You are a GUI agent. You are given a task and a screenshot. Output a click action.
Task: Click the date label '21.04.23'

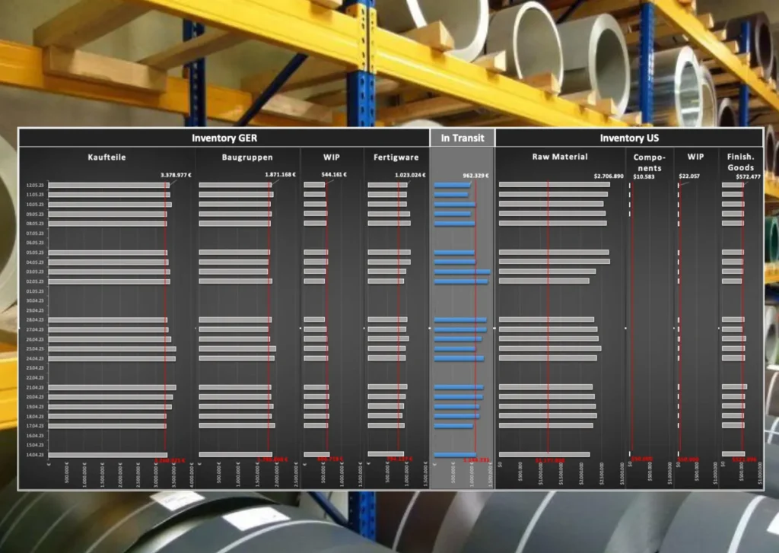click(x=35, y=387)
